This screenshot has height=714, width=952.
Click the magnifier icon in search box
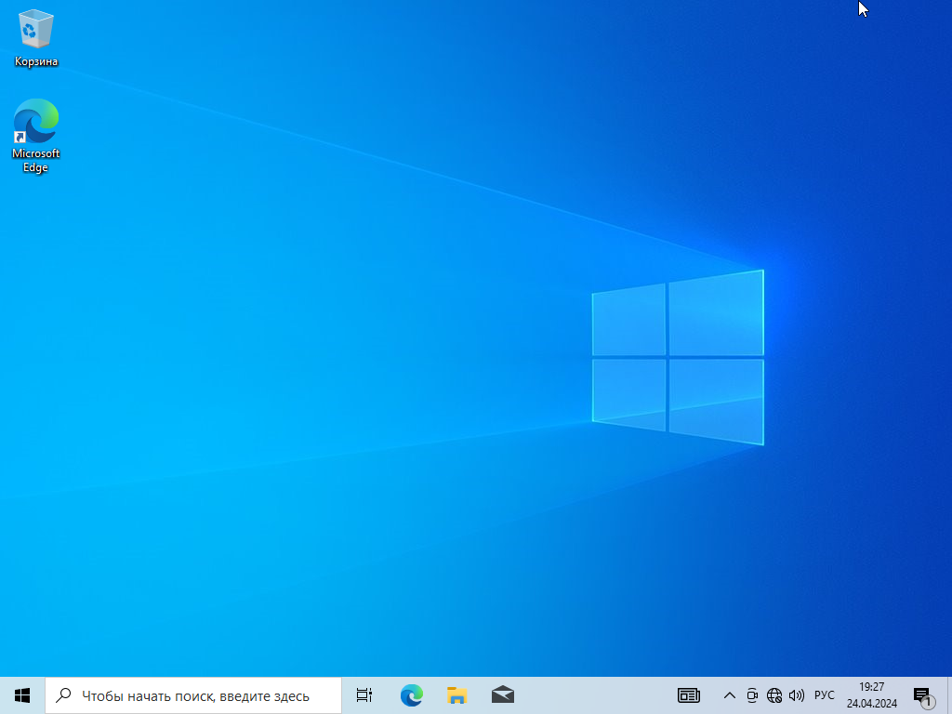[x=63, y=695]
